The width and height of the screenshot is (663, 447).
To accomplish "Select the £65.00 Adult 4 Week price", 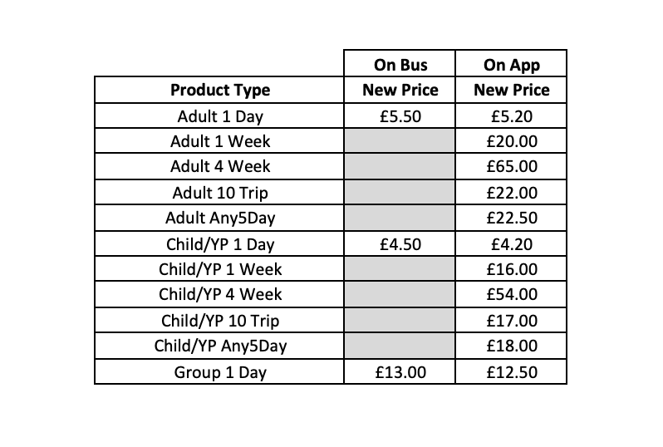I will click(512, 166).
